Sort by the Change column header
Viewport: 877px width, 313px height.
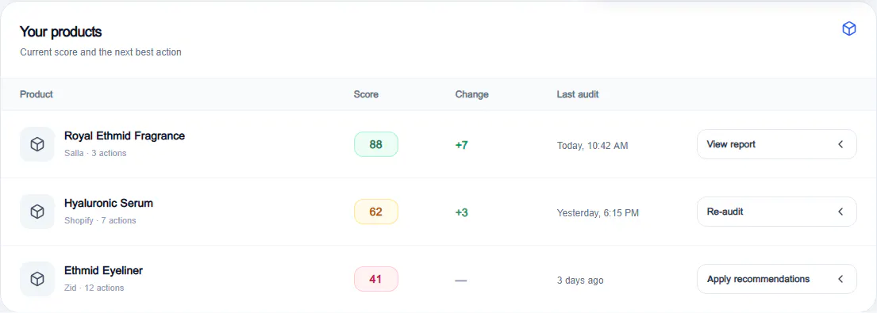[x=471, y=94]
